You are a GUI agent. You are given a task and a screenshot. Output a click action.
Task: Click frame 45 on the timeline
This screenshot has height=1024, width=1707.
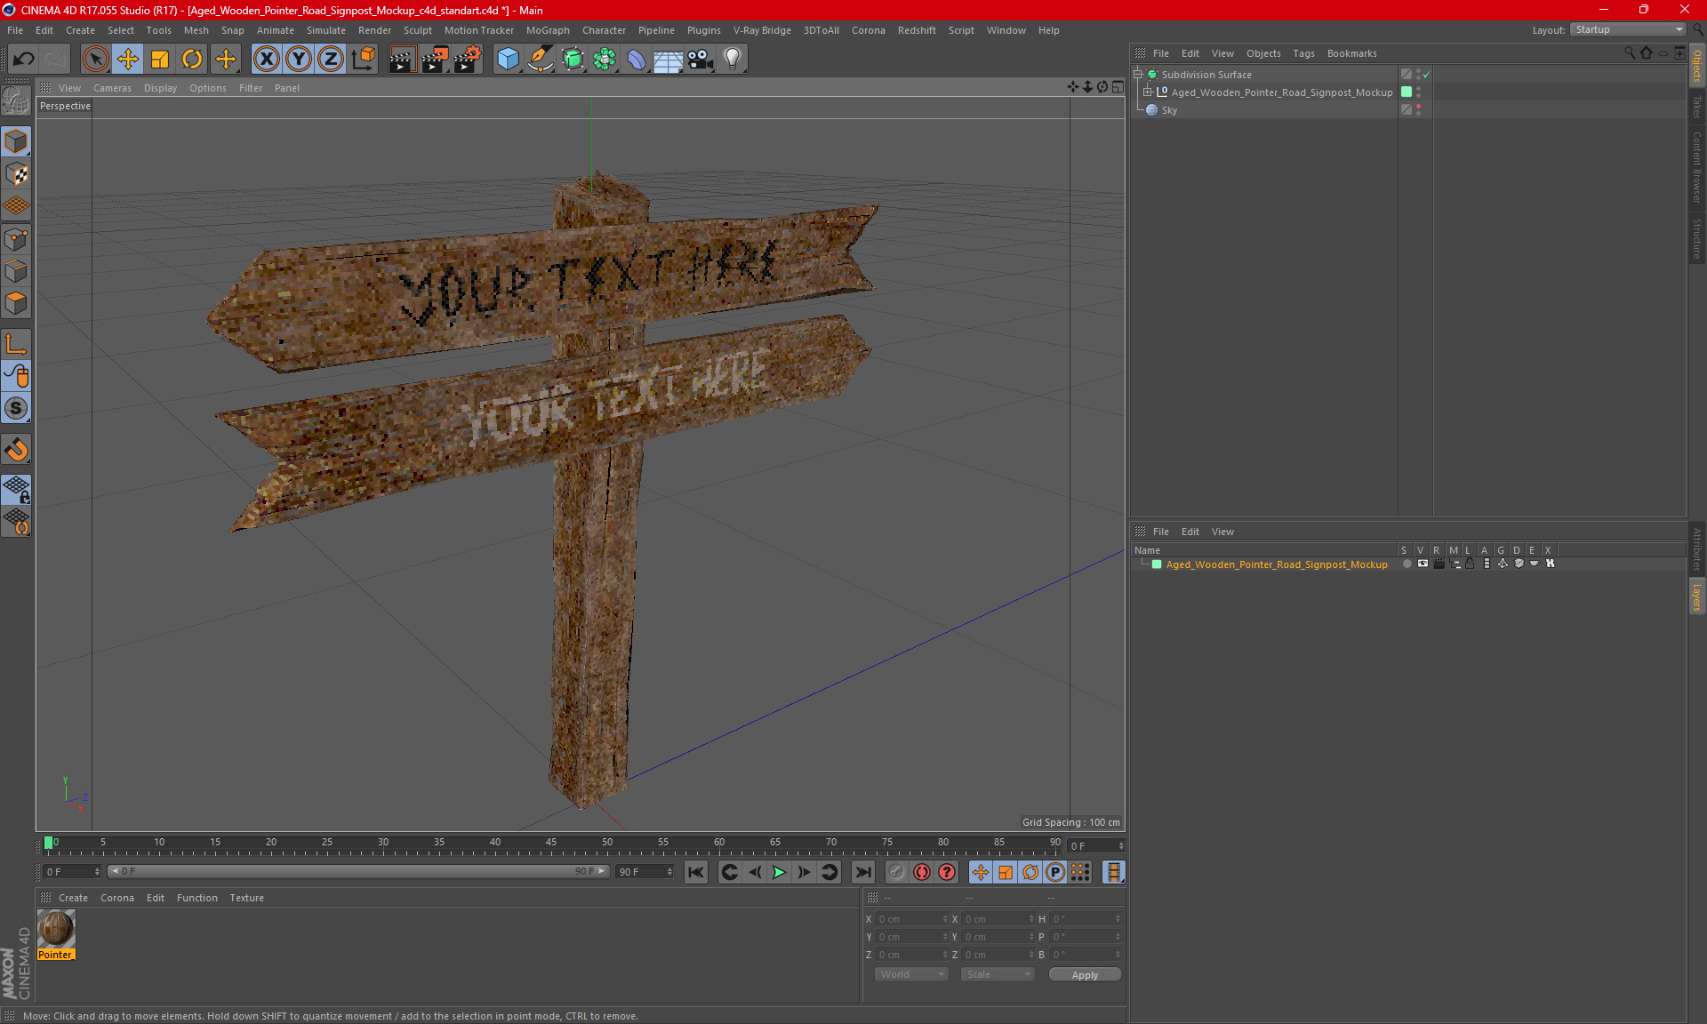point(551,843)
